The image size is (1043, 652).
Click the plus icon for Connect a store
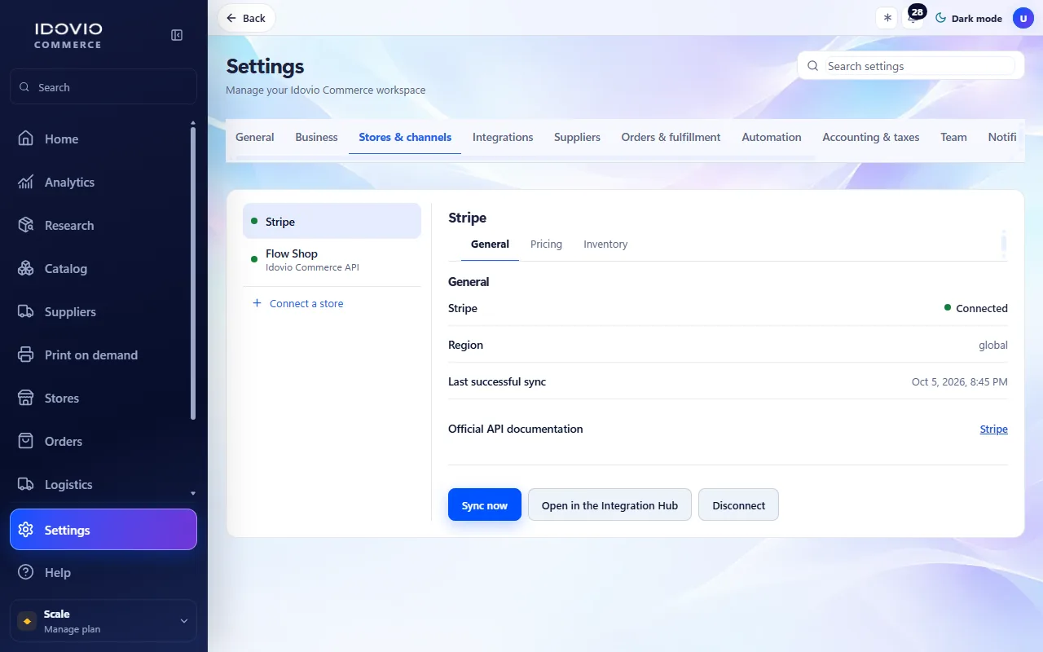[257, 303]
